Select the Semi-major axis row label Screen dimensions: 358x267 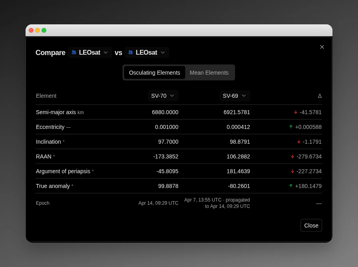coord(56,112)
